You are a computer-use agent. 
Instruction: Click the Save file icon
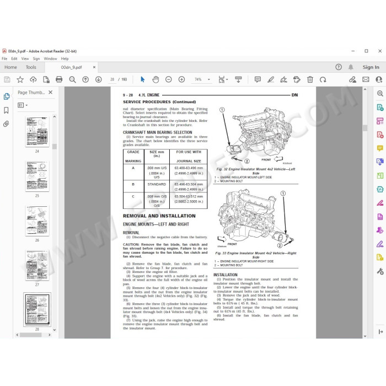pos(7,79)
